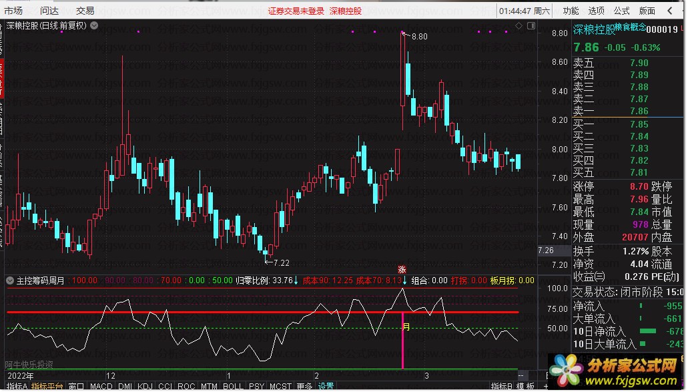This screenshot has width=688, height=392.
Task: Click the 卖五 price 7.90
Action: click(x=639, y=63)
